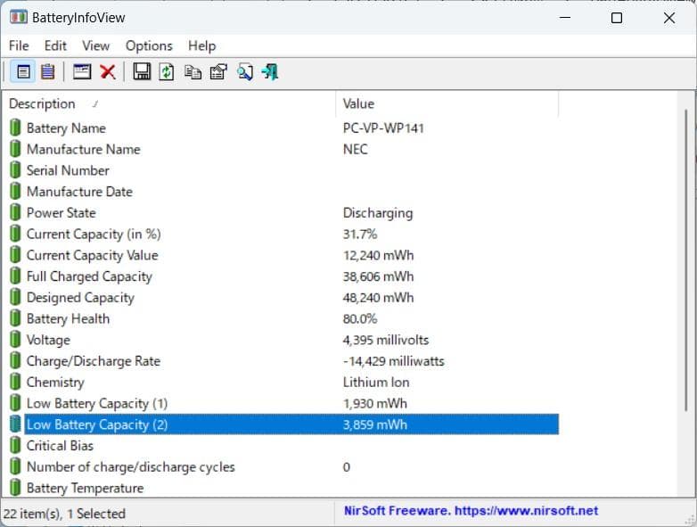Select the "Manufacture Name" row text
The image size is (697, 527).
tap(83, 150)
